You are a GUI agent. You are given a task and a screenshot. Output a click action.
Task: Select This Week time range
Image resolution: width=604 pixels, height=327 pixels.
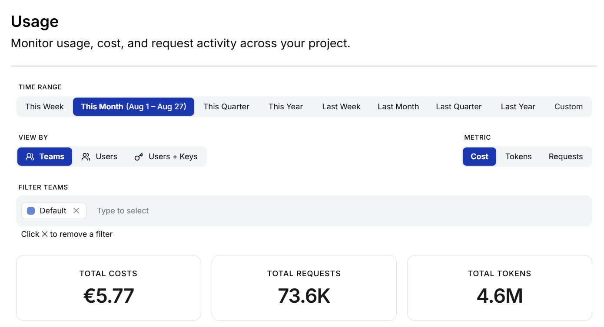click(44, 107)
